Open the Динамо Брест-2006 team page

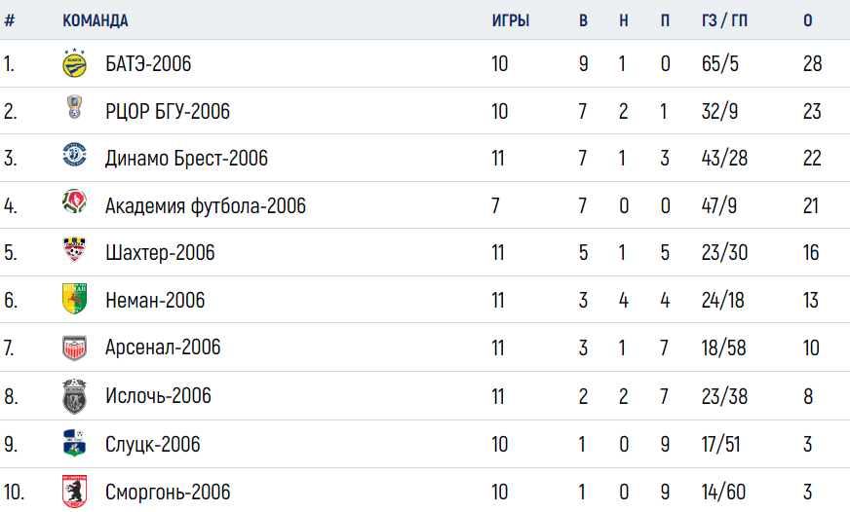pyautogui.click(x=186, y=159)
